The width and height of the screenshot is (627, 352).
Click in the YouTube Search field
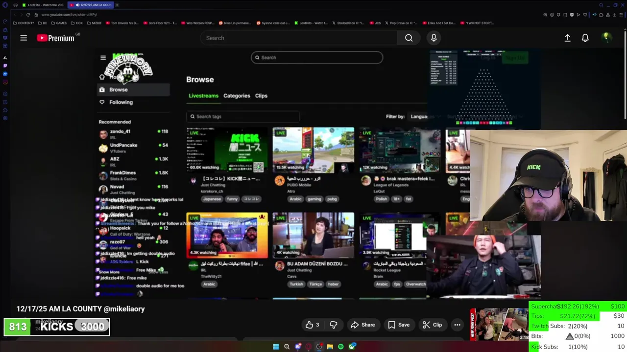click(299, 38)
